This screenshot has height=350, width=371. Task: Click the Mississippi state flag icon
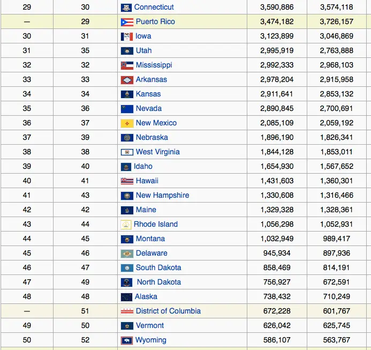pyautogui.click(x=127, y=65)
